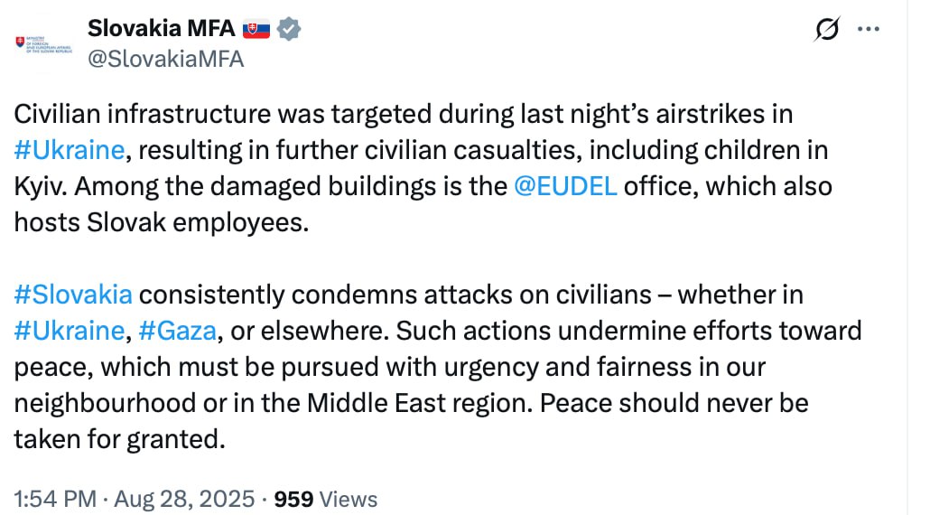Image resolution: width=930 pixels, height=515 pixels.
Task: Click the closing words 'taken for granted'
Action: (117, 438)
